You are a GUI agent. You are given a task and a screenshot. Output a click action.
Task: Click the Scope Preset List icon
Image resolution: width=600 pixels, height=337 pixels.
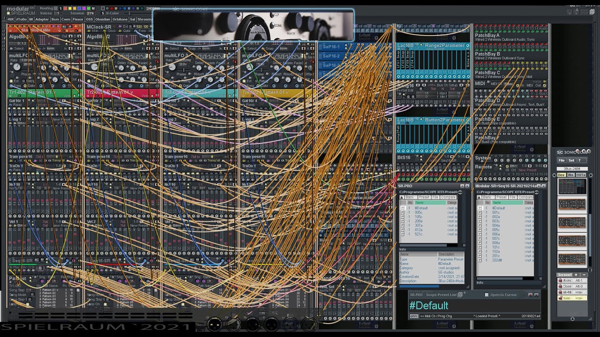(460, 295)
